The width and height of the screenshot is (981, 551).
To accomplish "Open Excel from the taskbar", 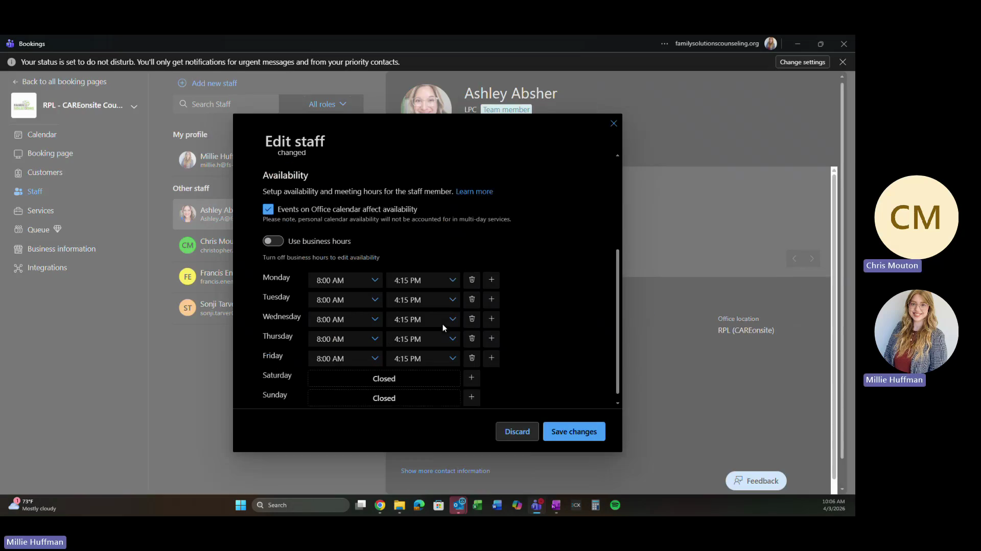I will click(x=478, y=505).
